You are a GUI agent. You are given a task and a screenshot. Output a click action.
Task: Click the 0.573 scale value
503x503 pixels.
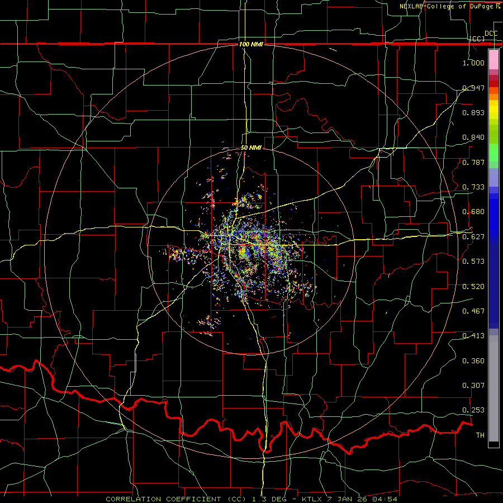click(x=473, y=261)
